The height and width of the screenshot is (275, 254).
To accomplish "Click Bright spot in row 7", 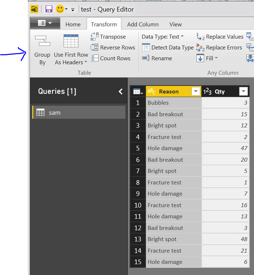I will coord(173,171).
